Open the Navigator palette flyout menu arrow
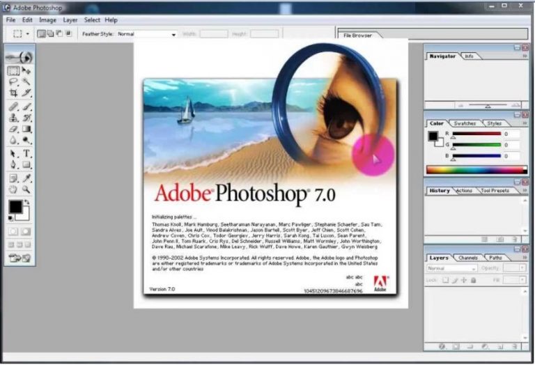This screenshot has height=365, width=535. tap(525, 56)
